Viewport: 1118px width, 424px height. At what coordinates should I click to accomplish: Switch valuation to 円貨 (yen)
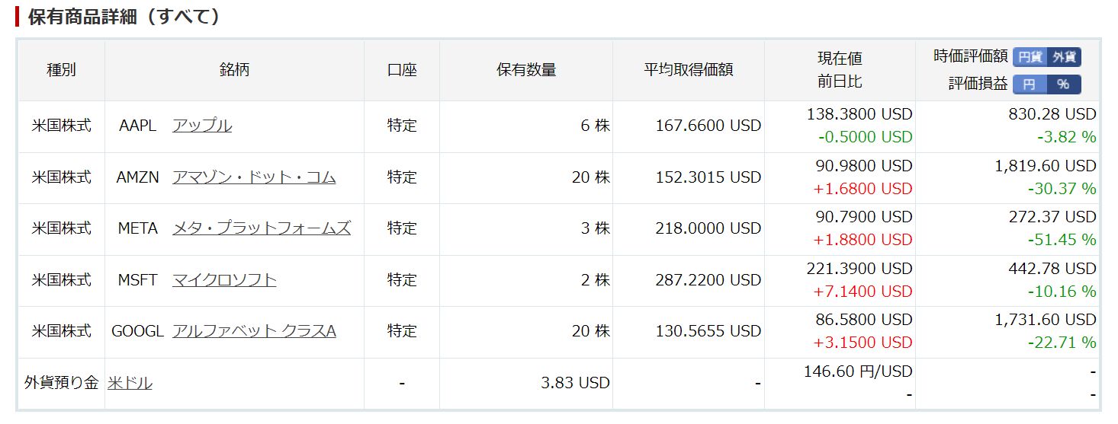click(x=1030, y=57)
